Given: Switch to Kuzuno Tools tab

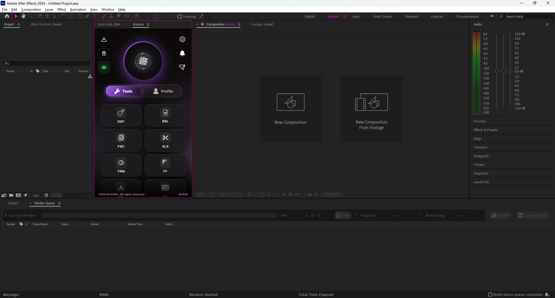Looking at the screenshot, I should point(123,91).
